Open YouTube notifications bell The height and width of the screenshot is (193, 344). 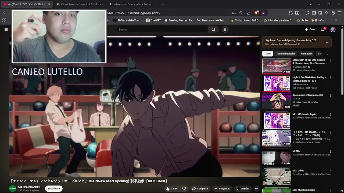pos(323,29)
